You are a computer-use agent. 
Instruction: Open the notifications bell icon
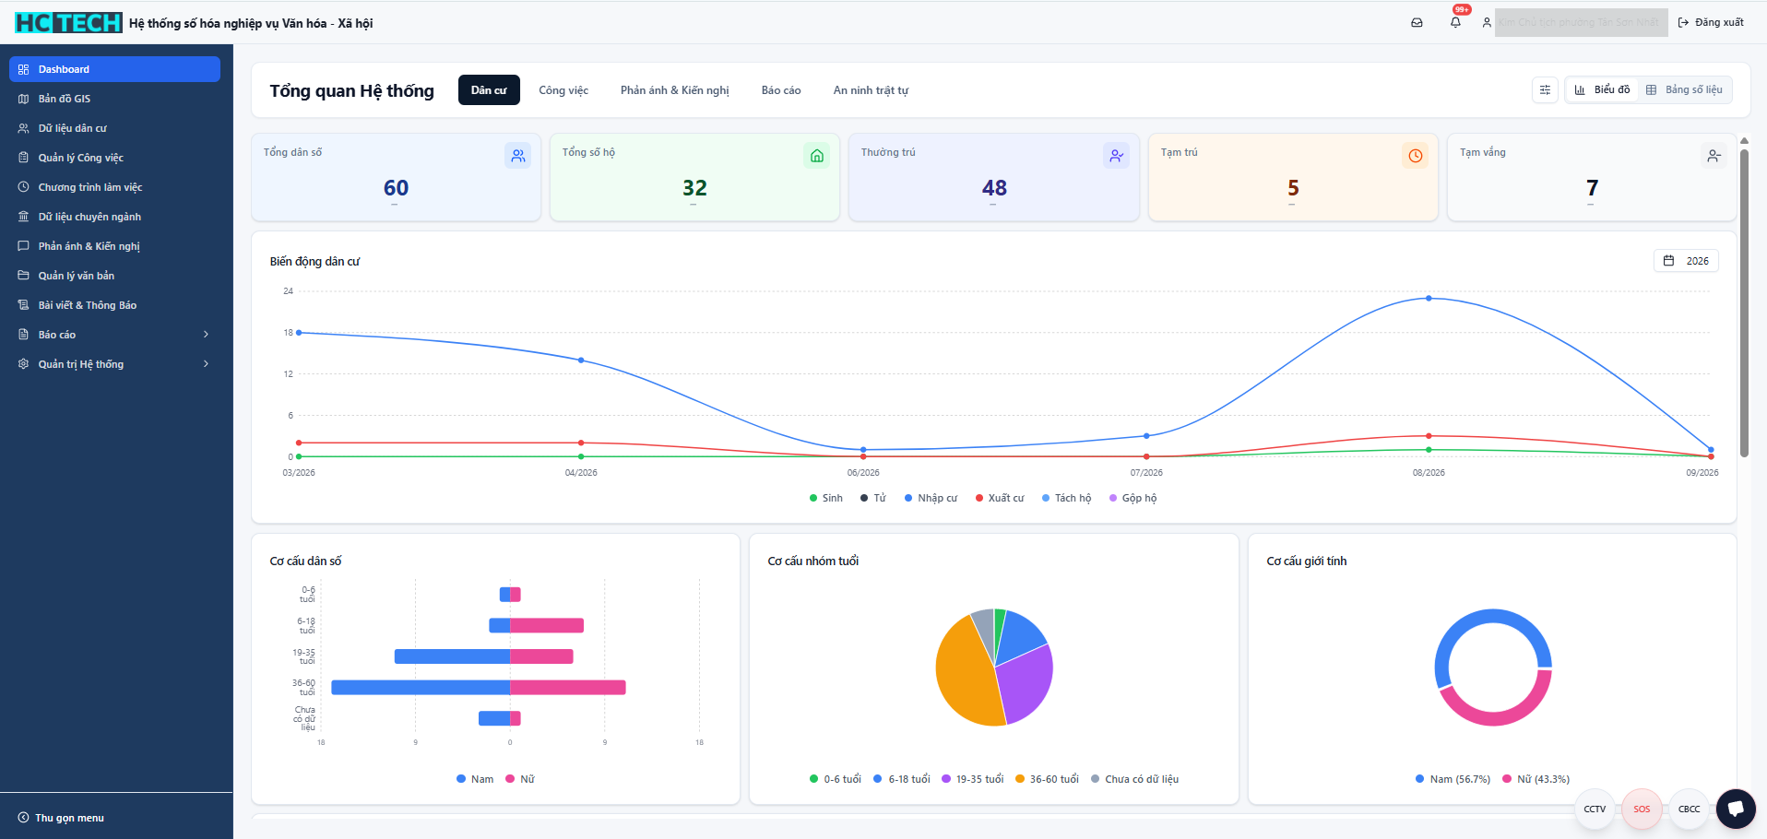click(1455, 22)
